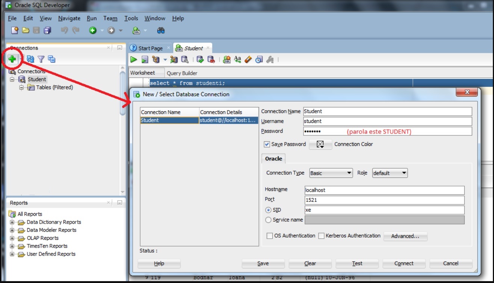Enable the OS Authentication checkbox

point(269,236)
